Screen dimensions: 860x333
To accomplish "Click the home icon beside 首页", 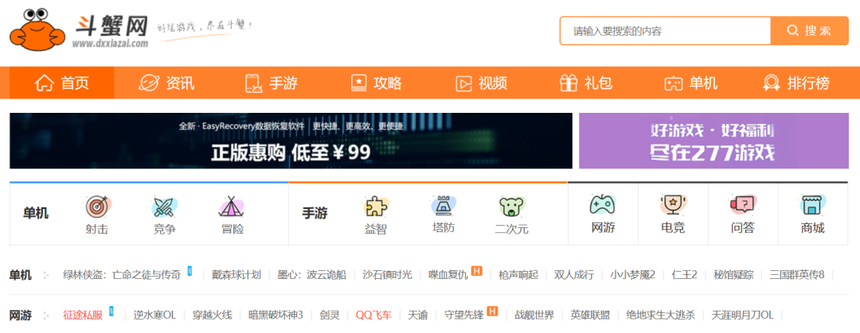I will [45, 83].
